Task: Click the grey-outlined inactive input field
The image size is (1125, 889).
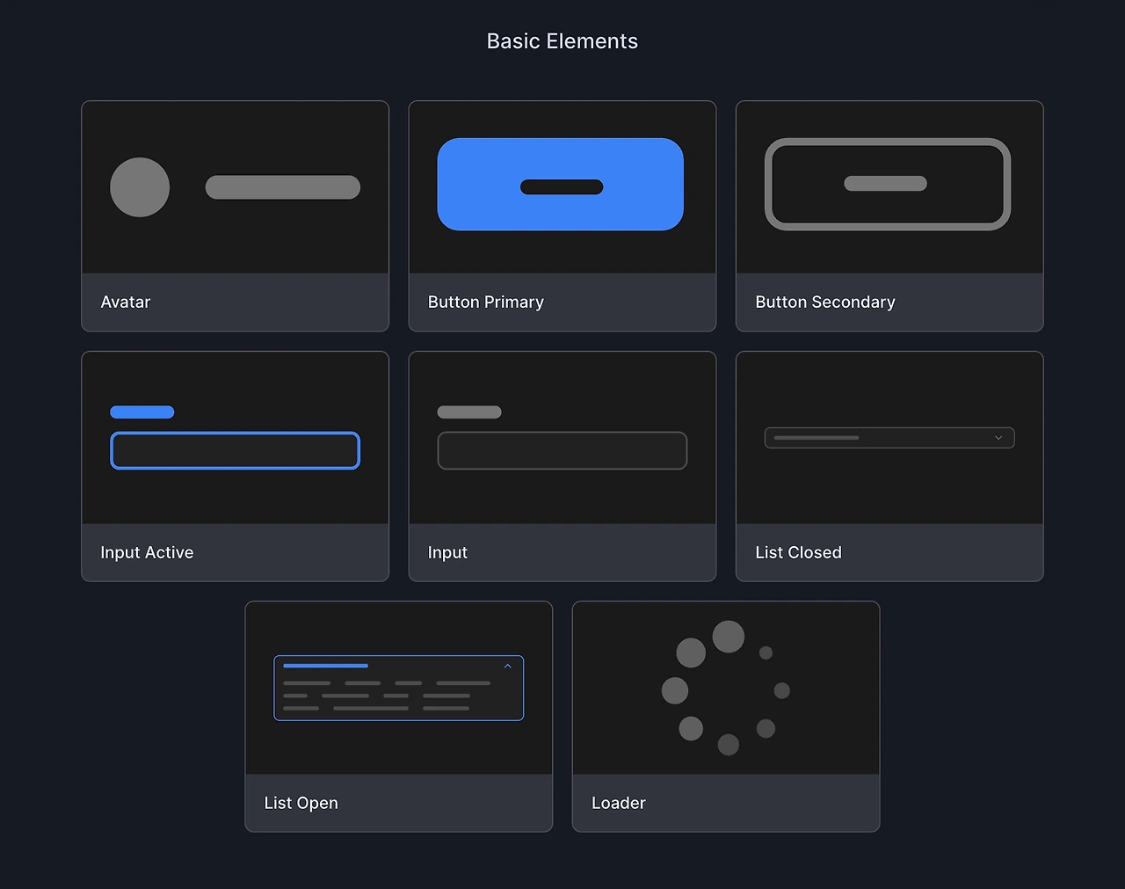Action: 562,450
